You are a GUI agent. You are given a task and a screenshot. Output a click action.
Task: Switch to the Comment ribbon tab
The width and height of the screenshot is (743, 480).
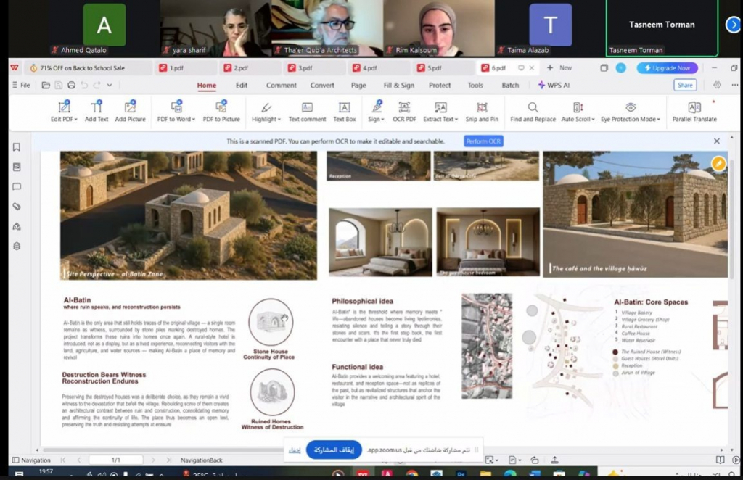281,86
